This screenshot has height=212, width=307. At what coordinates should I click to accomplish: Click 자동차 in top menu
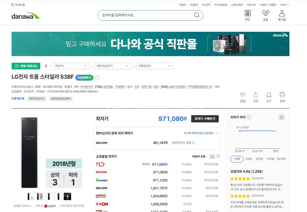coord(182,5)
